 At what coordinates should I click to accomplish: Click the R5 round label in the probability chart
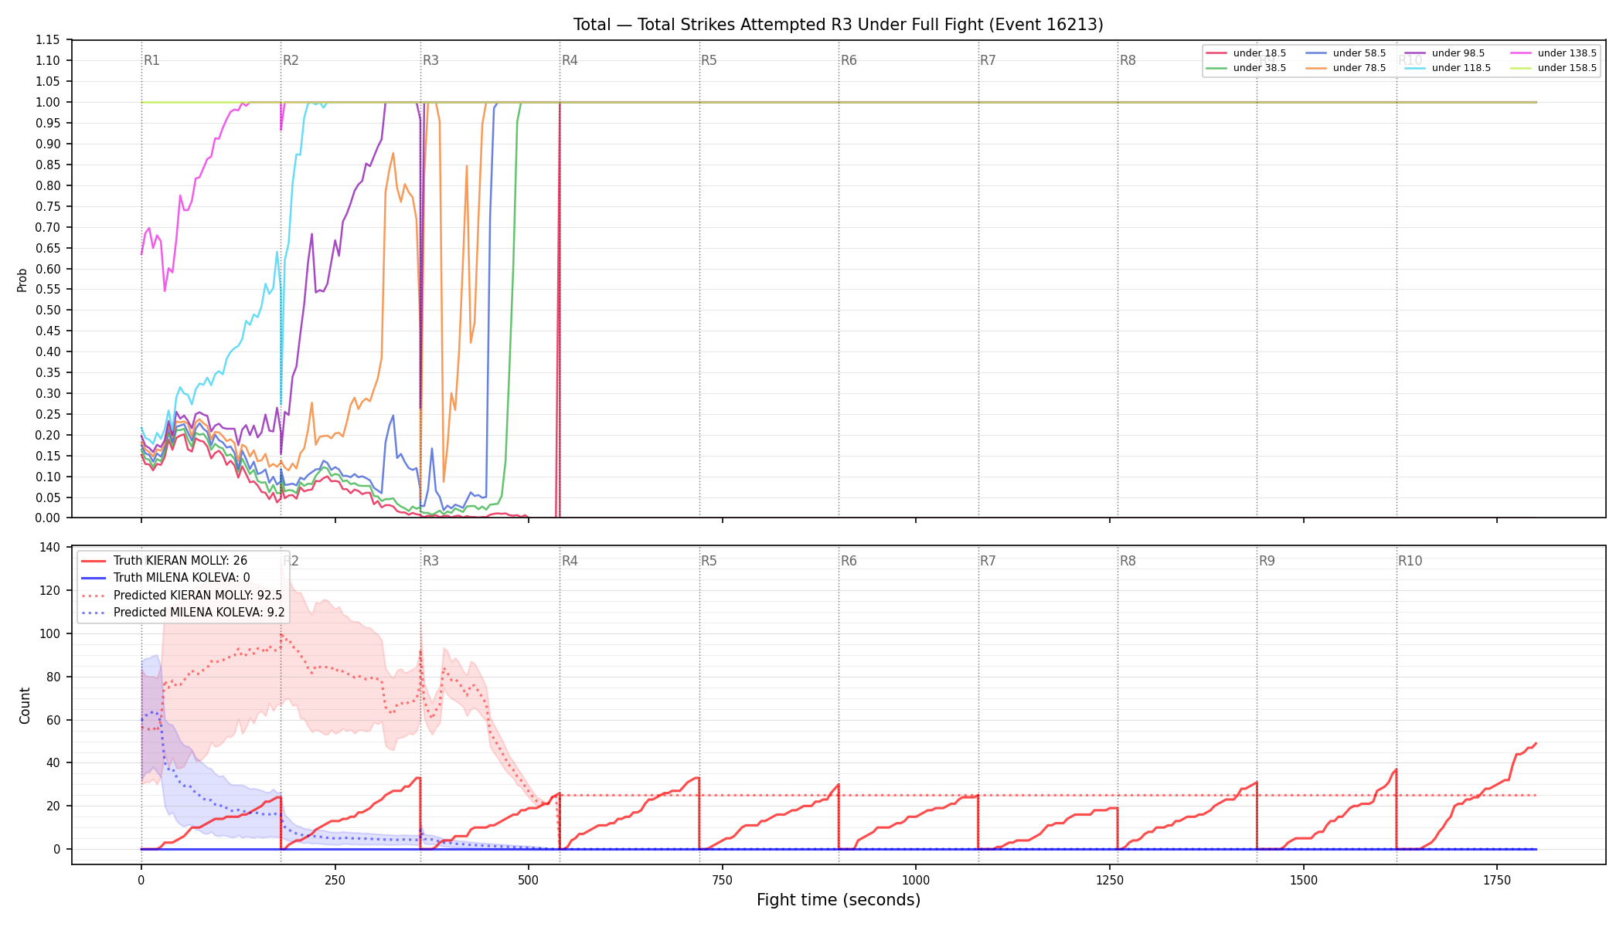pos(709,60)
